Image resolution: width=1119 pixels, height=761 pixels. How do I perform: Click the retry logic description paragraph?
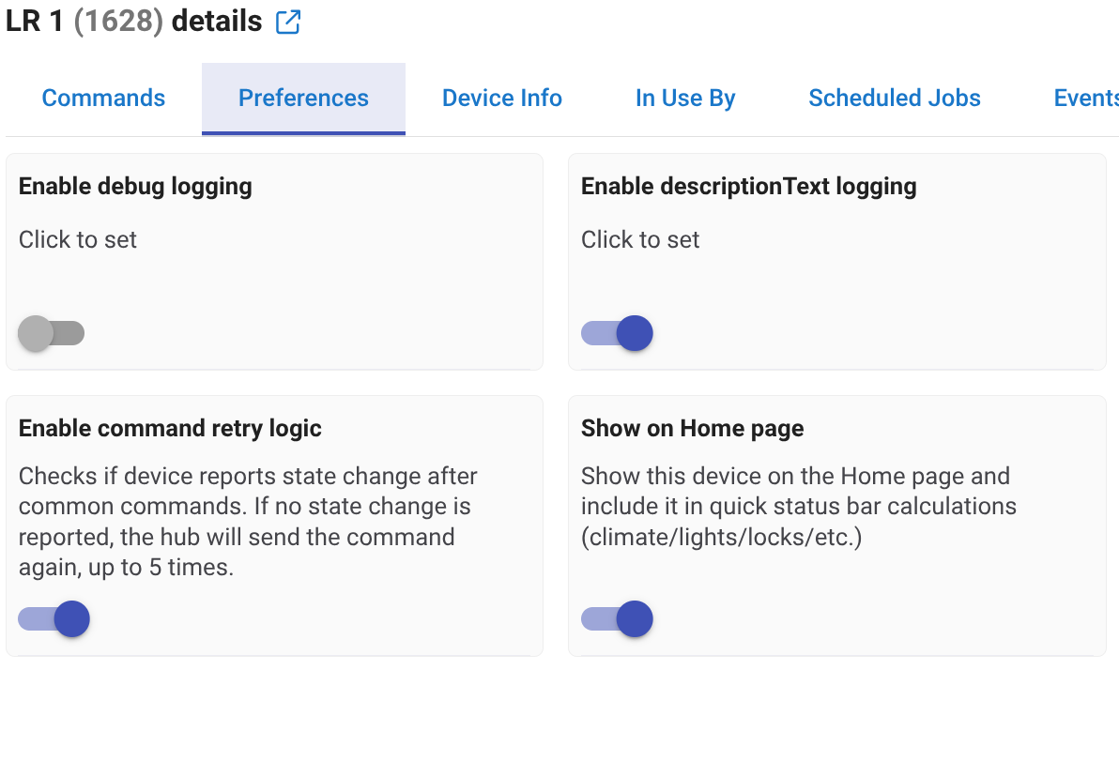(x=248, y=522)
